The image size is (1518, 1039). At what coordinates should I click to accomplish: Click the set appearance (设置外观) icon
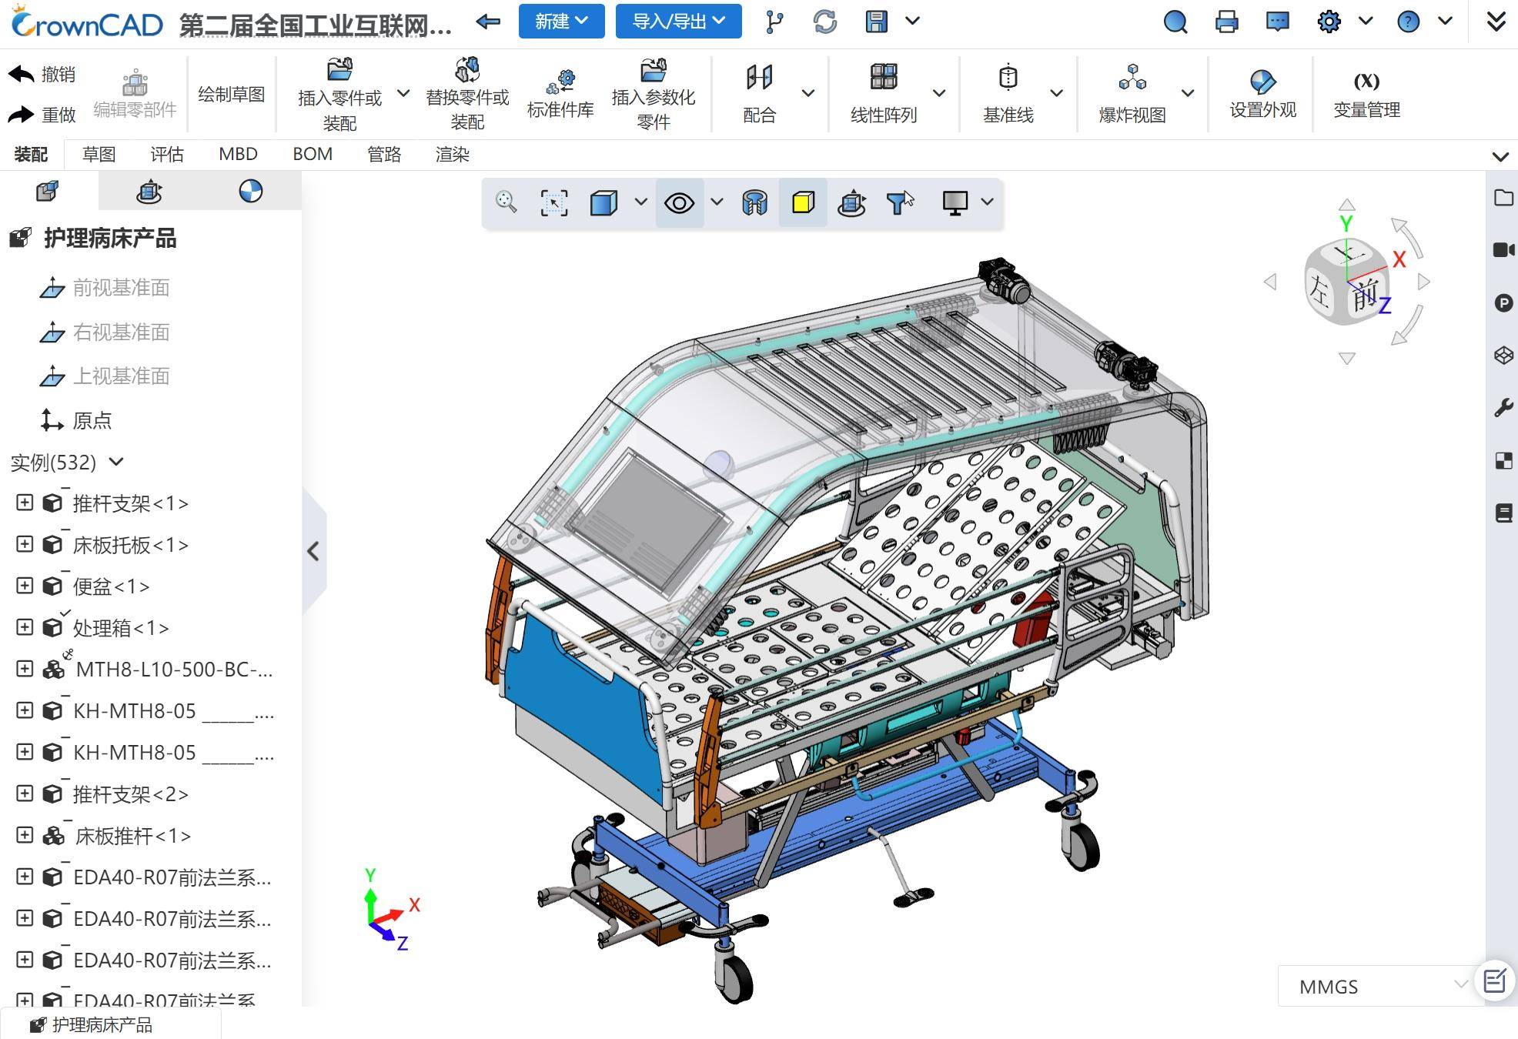coord(1262,82)
